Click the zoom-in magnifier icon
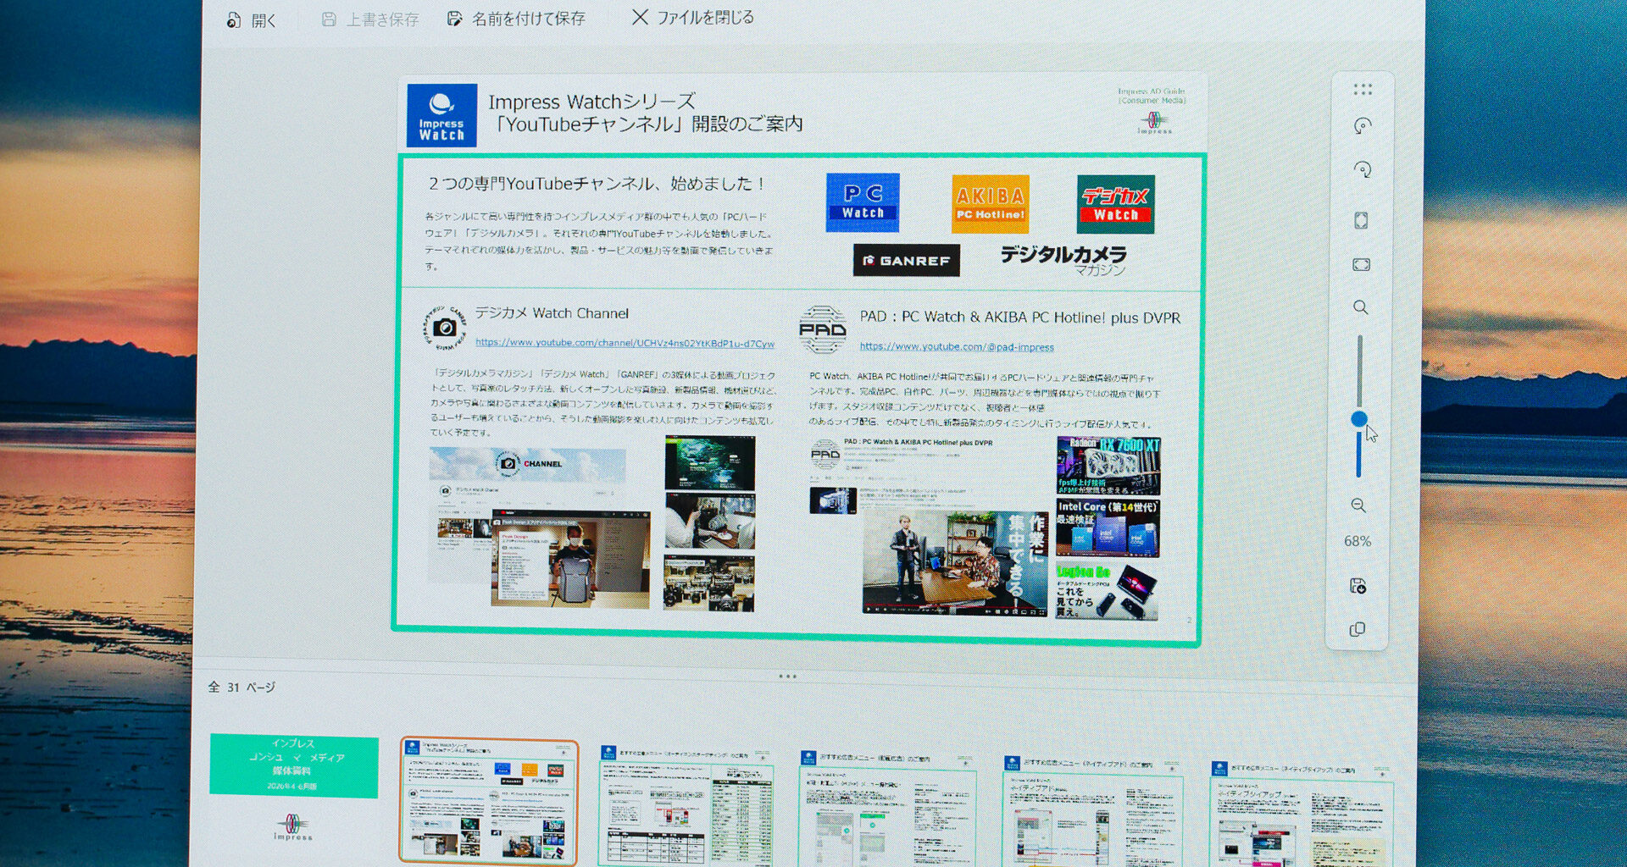 [x=1361, y=307]
